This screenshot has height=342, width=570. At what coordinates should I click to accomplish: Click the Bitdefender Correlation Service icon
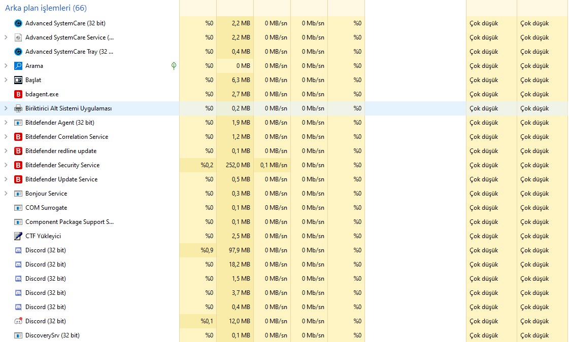tap(18, 136)
